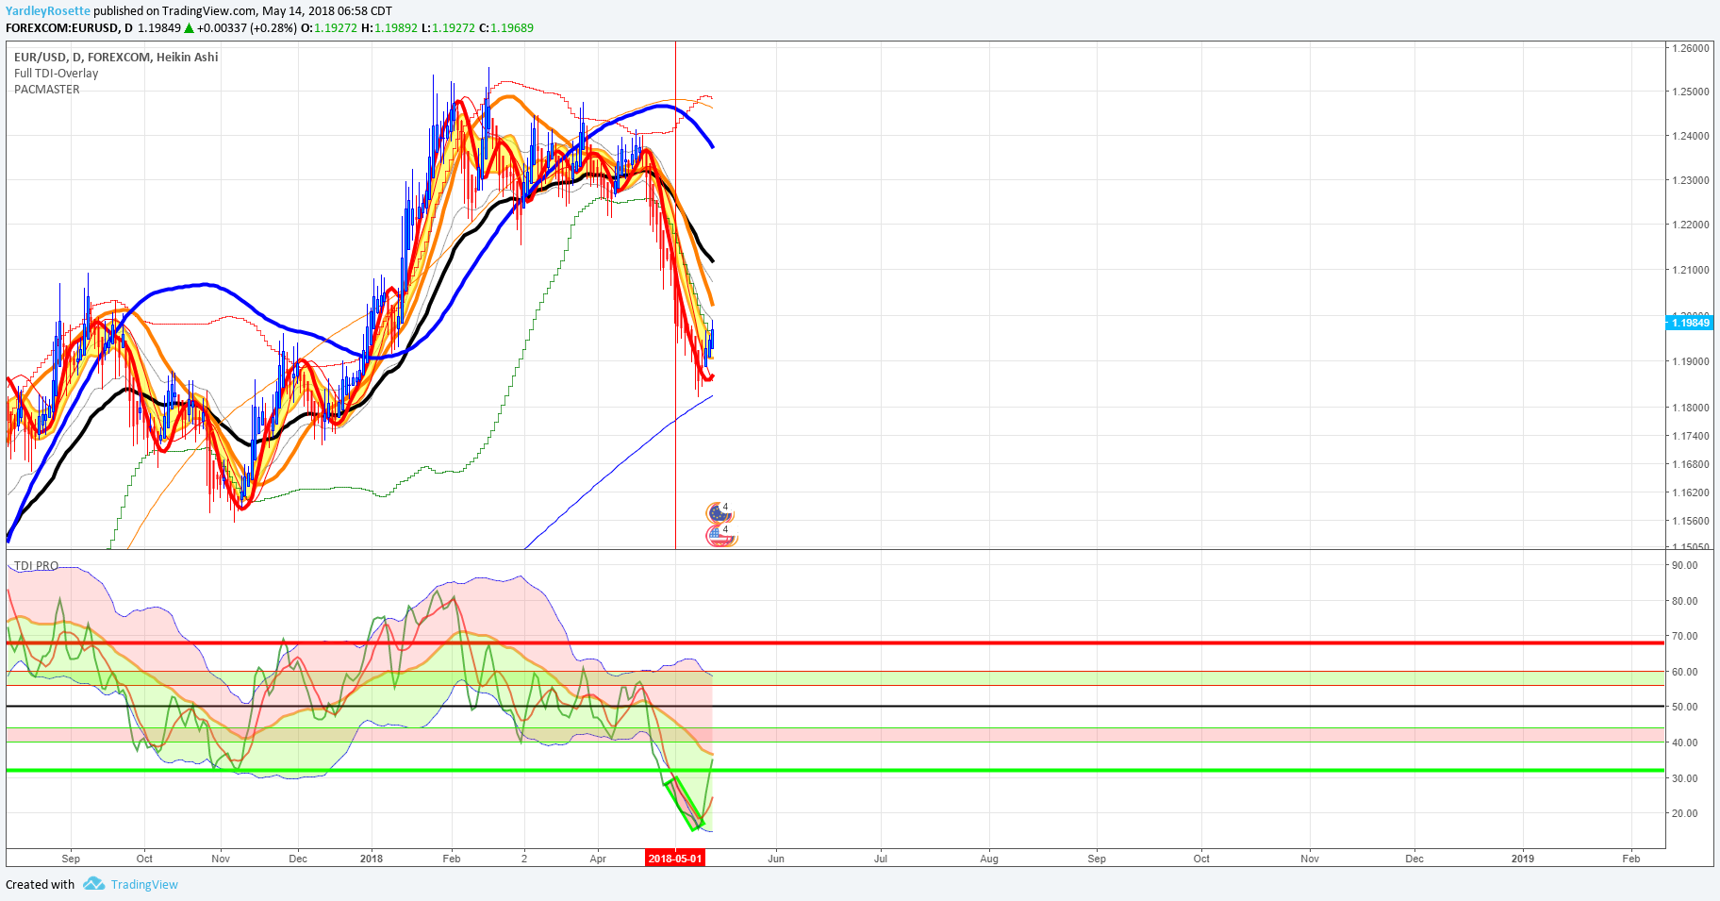Click the 2019 label on time axis

click(1523, 859)
